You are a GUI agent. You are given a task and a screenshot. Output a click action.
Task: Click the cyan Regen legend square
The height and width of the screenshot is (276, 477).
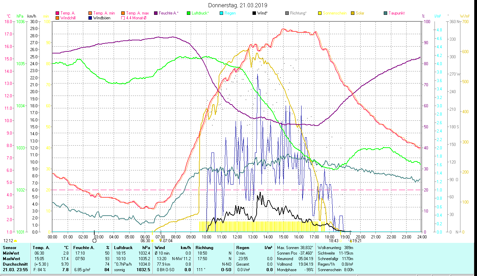(221, 13)
